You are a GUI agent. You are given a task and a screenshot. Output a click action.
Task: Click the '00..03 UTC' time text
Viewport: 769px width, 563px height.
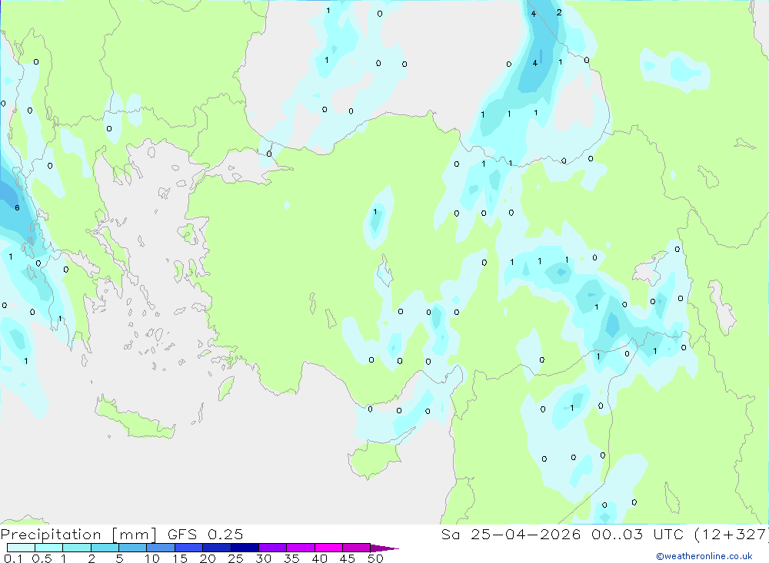pos(637,534)
